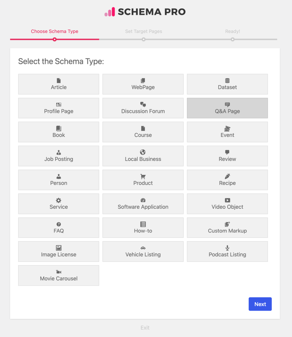The height and width of the screenshot is (337, 292).
Task: Pick the Local Business globe icon
Action: (x=143, y=152)
